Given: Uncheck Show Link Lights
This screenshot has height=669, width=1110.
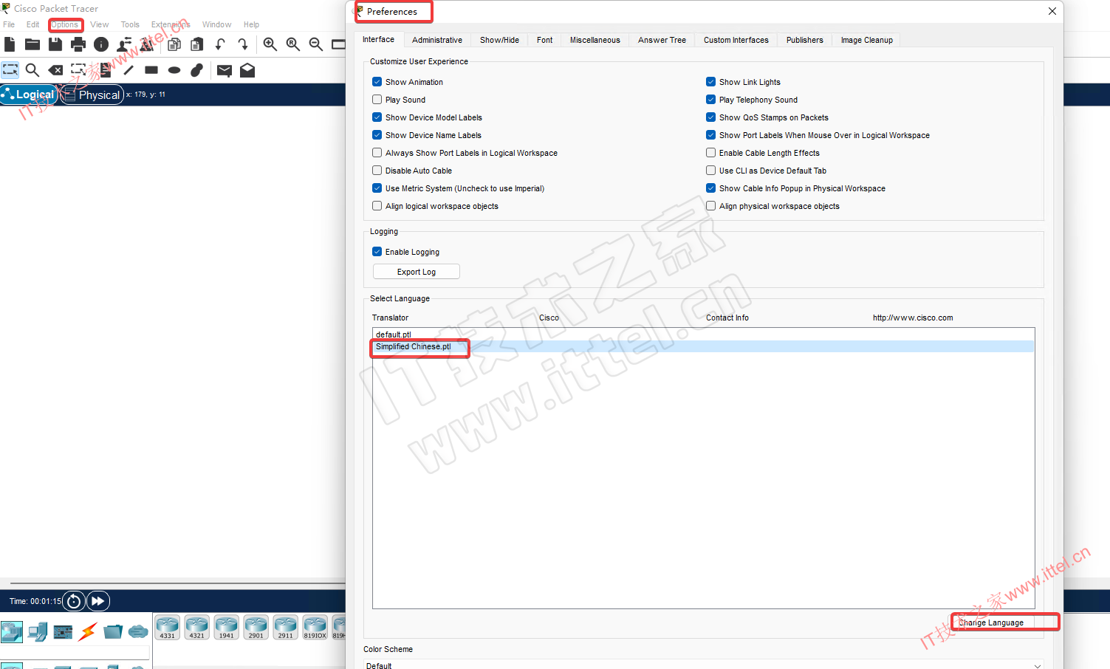Looking at the screenshot, I should (x=711, y=82).
